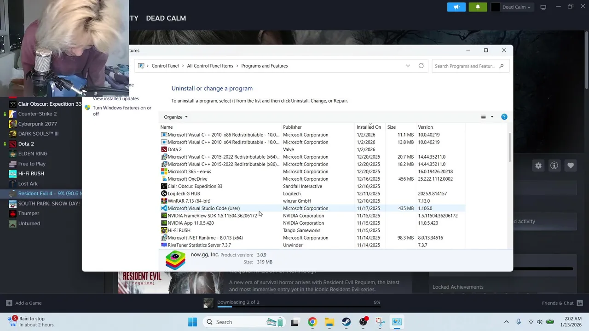Open DEAD CALM tab in Steam

[166, 18]
